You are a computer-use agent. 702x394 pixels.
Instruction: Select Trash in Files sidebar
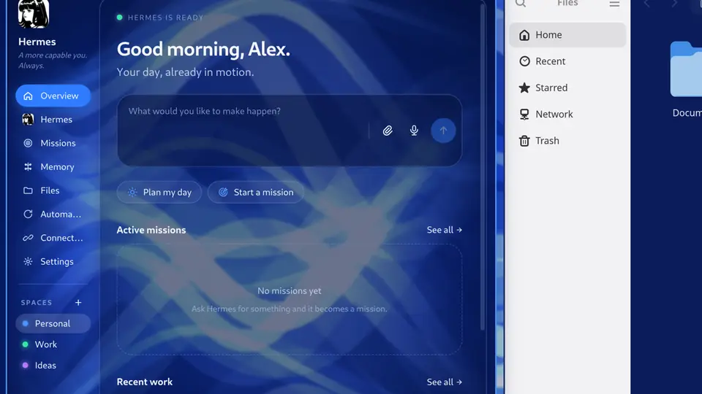pos(567,141)
